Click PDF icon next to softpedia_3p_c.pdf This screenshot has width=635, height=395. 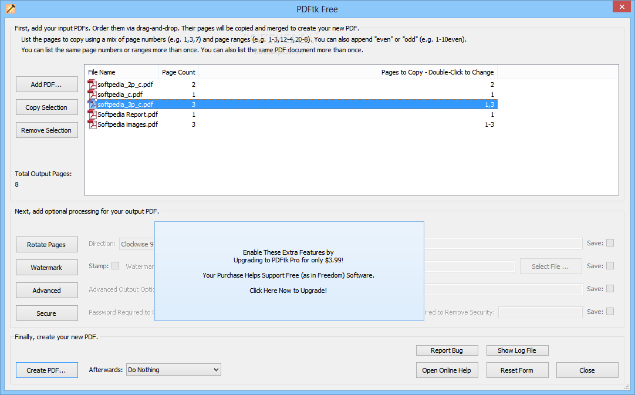point(92,104)
